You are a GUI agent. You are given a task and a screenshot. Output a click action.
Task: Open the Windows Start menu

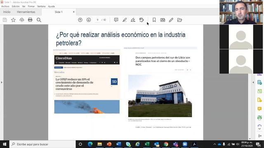(5, 144)
